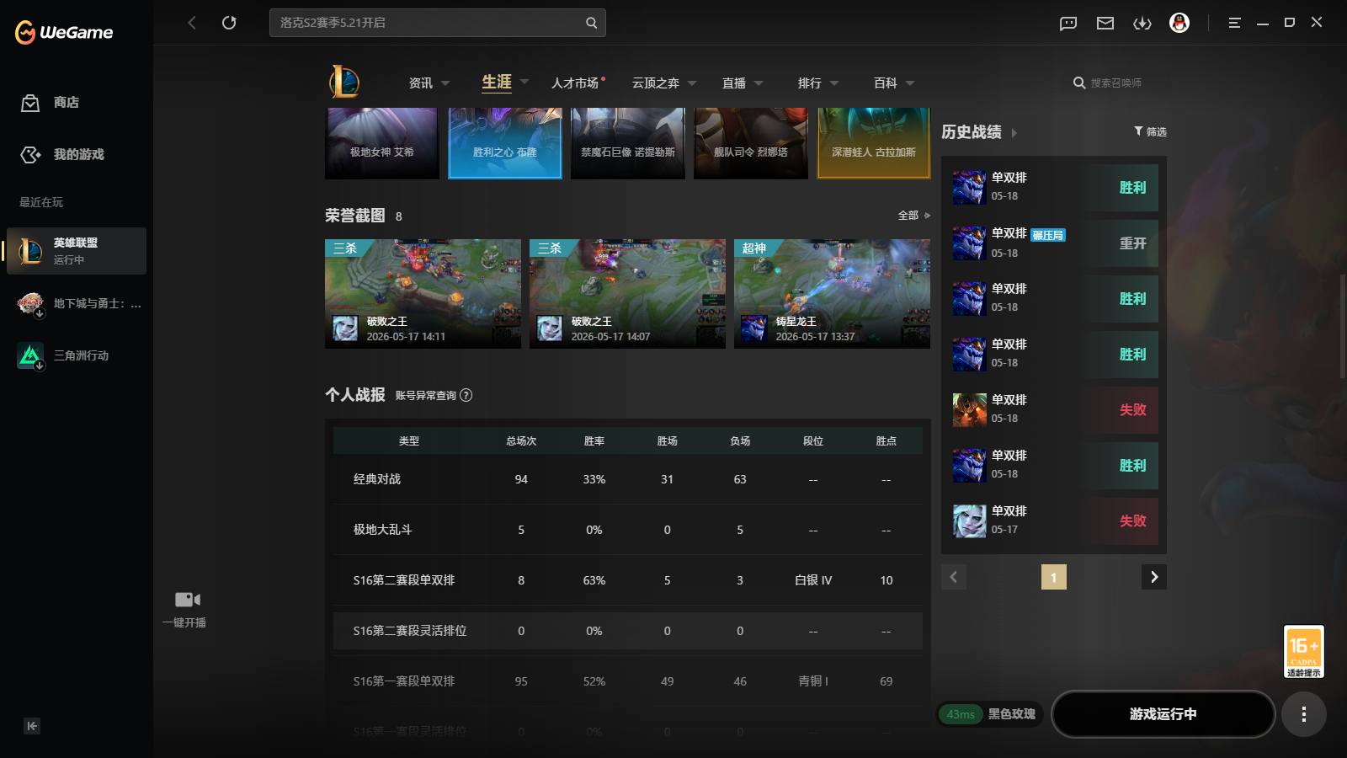This screenshot has height=758, width=1347.
Task: Open the user avatar profile
Action: pos(1179,23)
